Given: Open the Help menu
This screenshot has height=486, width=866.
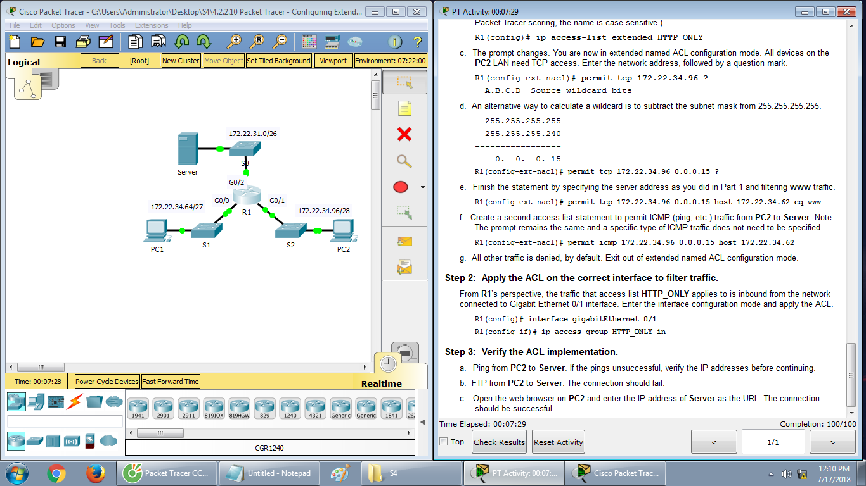Looking at the screenshot, I should click(x=185, y=25).
